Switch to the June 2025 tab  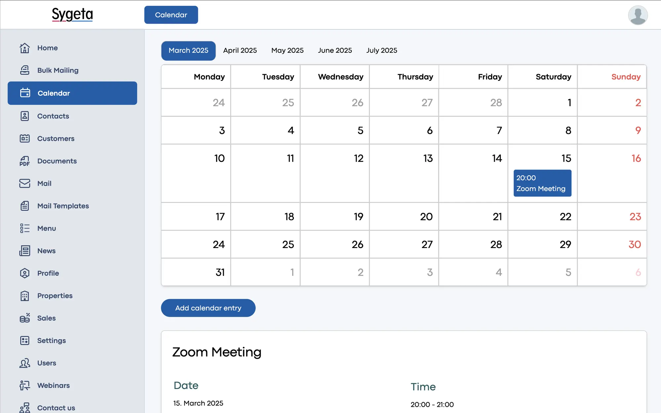(x=335, y=50)
